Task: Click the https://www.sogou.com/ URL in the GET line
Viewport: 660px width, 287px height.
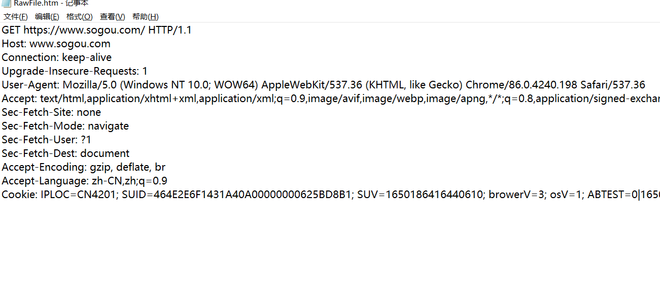Action: click(x=84, y=30)
